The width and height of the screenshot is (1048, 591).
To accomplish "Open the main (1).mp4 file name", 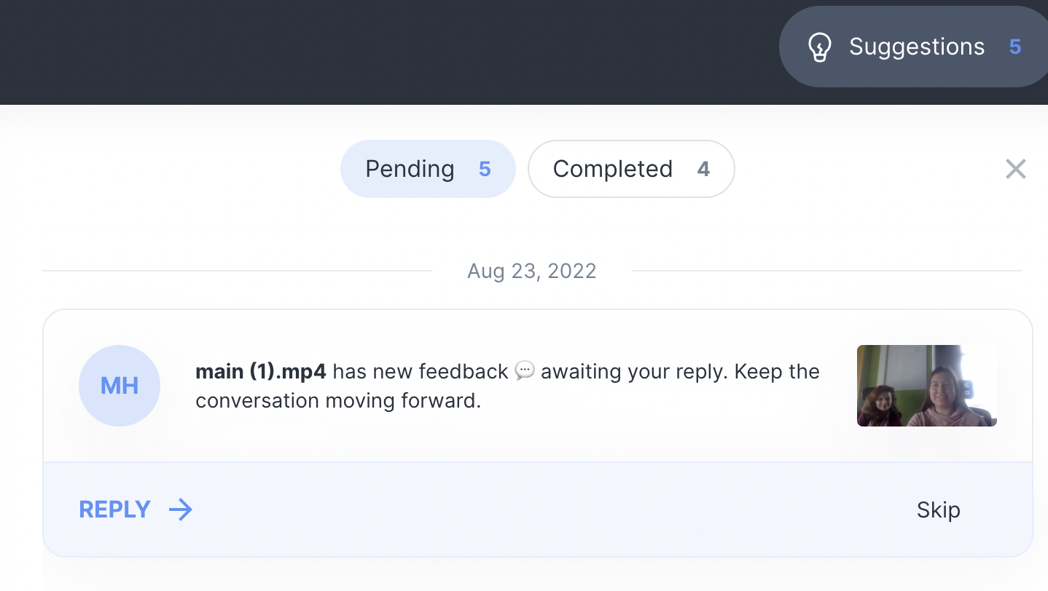I will tap(262, 372).
